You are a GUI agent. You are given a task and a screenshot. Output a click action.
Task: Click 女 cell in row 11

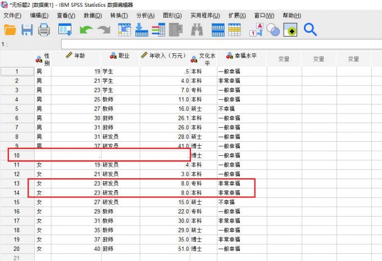[43, 165]
